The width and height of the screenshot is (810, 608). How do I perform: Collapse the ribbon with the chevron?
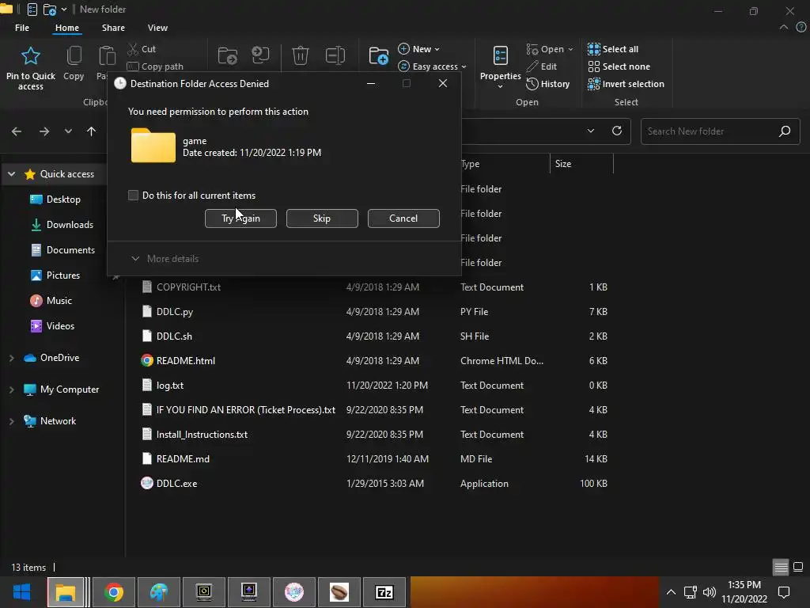(784, 28)
